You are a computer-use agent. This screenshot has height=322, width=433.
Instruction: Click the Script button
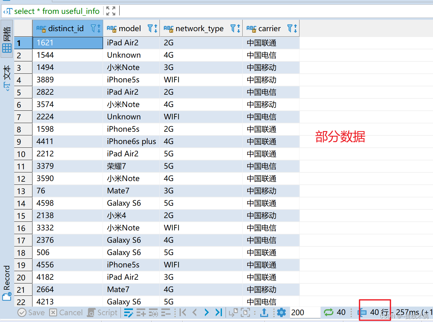pyautogui.click(x=103, y=312)
